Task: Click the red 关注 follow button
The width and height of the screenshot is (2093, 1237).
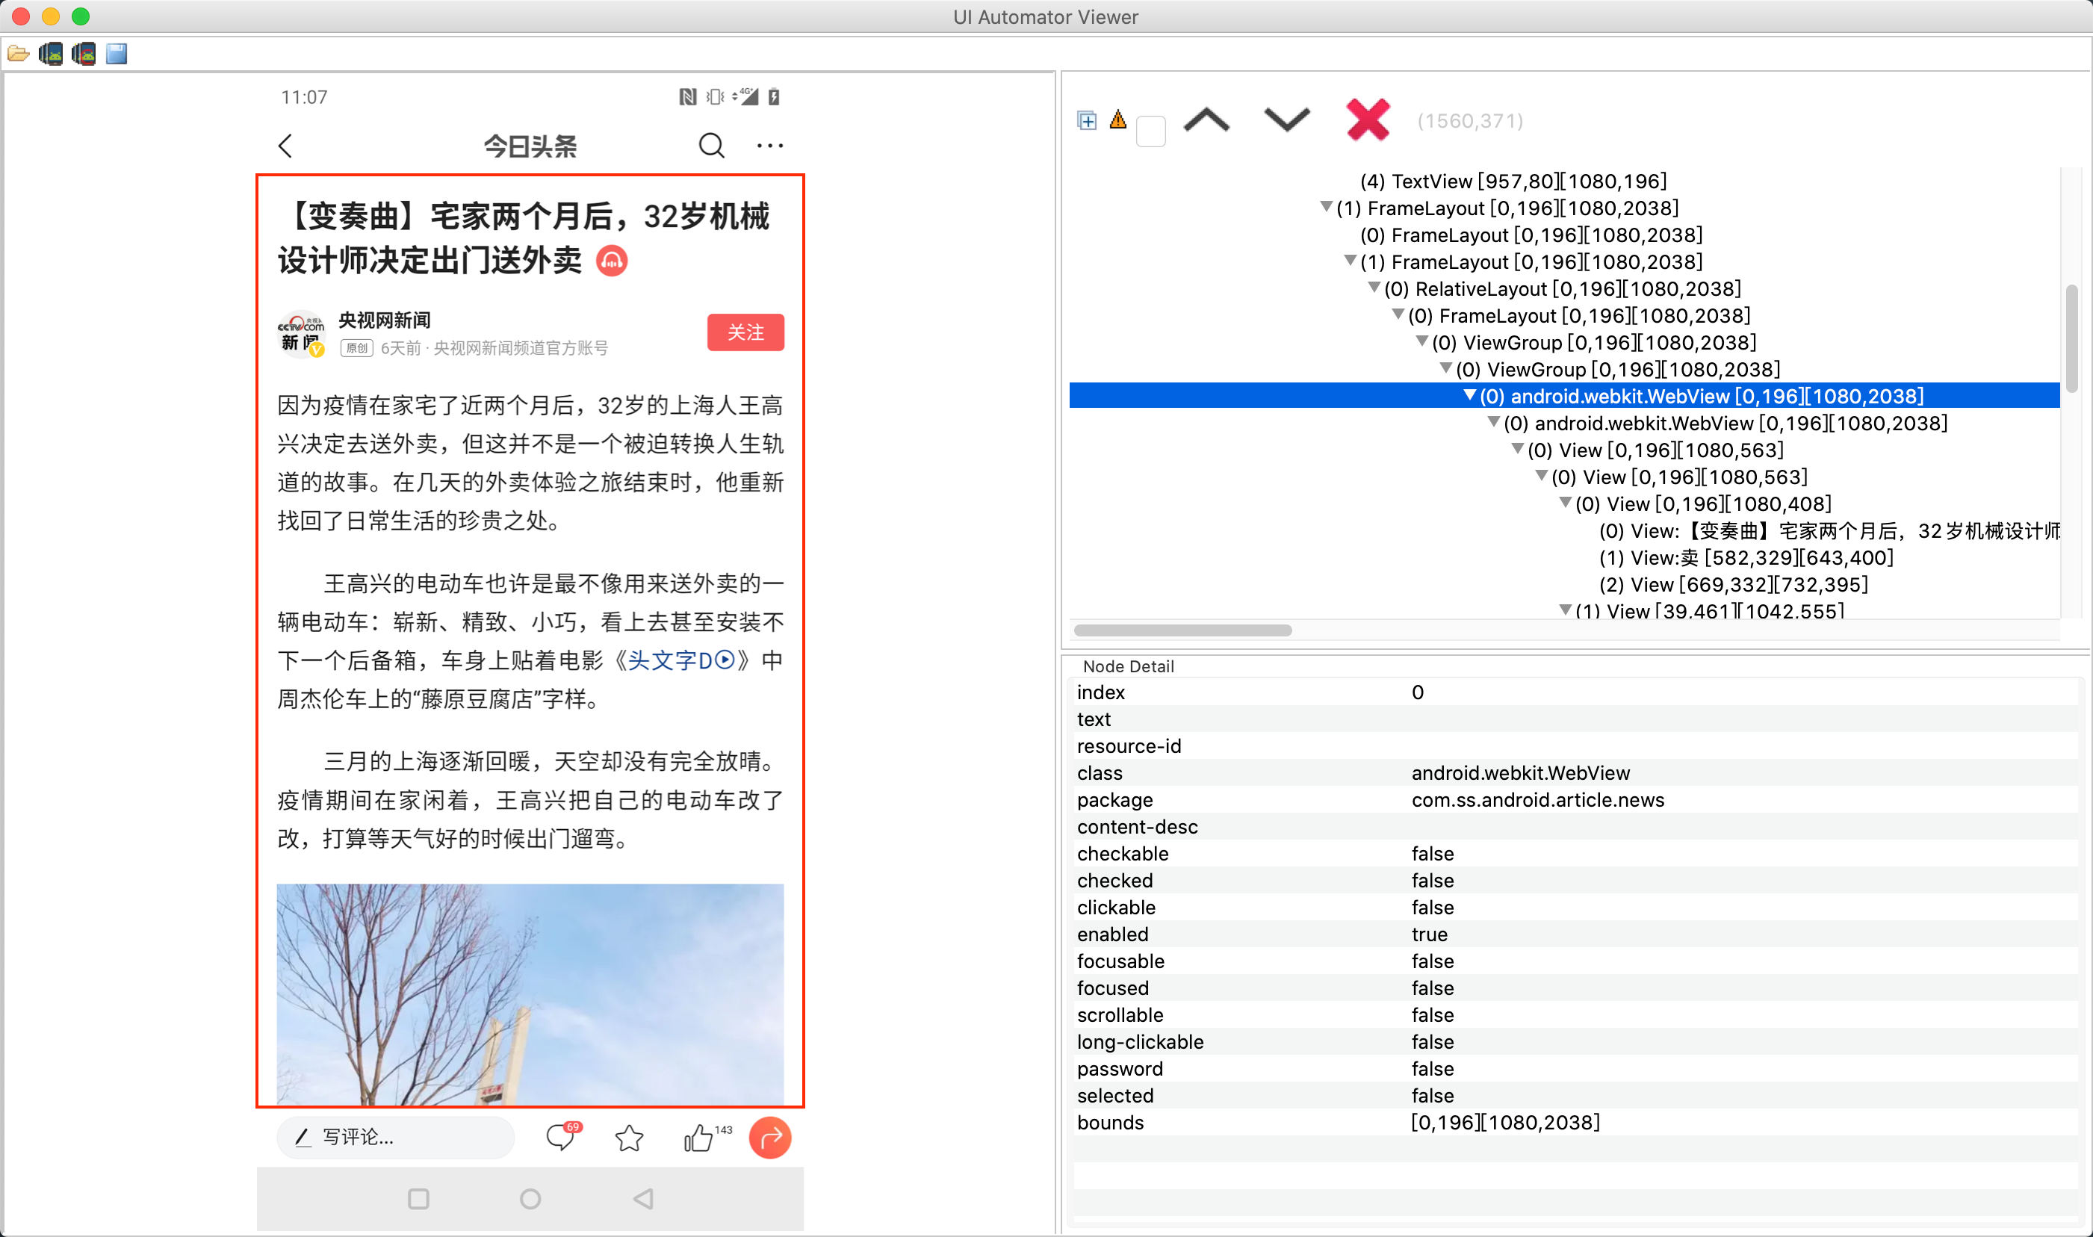Action: [x=745, y=332]
